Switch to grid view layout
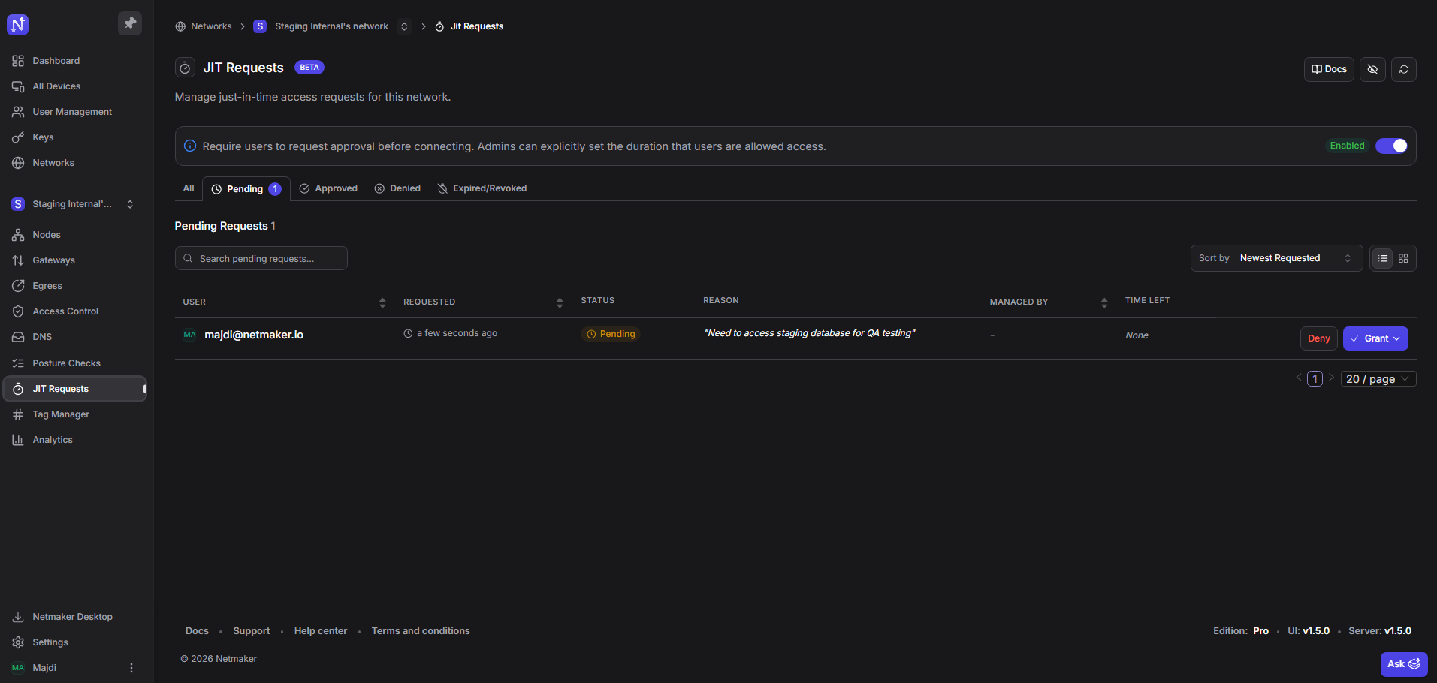Viewport: 1437px width, 683px height. 1403,258
